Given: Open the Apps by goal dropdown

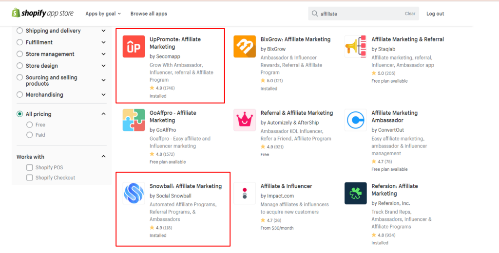Looking at the screenshot, I should click(103, 14).
